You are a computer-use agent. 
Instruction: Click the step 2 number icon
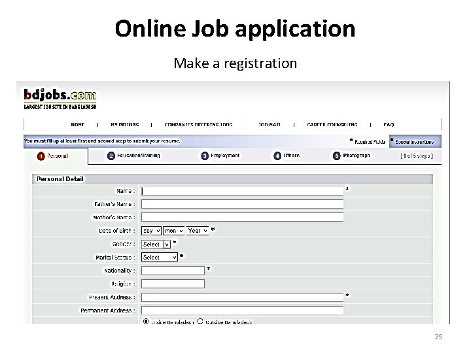click(111, 156)
